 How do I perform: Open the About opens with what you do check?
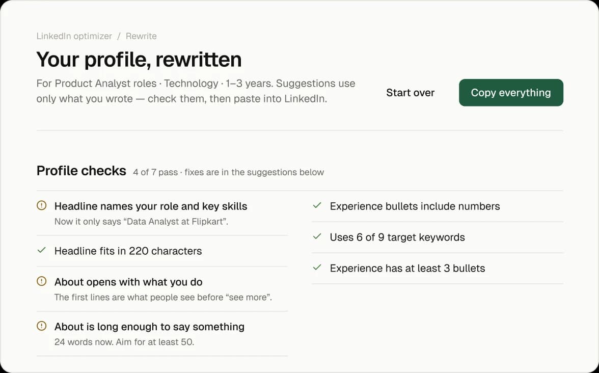162,289
